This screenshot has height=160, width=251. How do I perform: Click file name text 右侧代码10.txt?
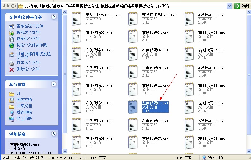211,68
